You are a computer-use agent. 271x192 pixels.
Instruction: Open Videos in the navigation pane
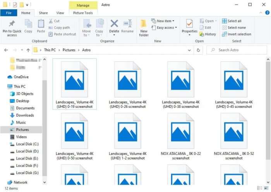tap(19, 137)
